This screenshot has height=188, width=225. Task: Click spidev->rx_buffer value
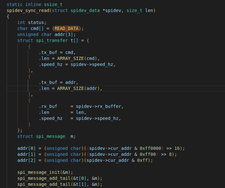pos(99,106)
